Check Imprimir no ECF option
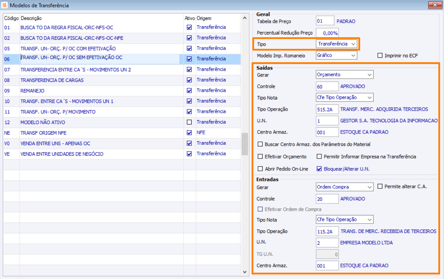Viewport: 444px width, 279px height. coord(380,55)
